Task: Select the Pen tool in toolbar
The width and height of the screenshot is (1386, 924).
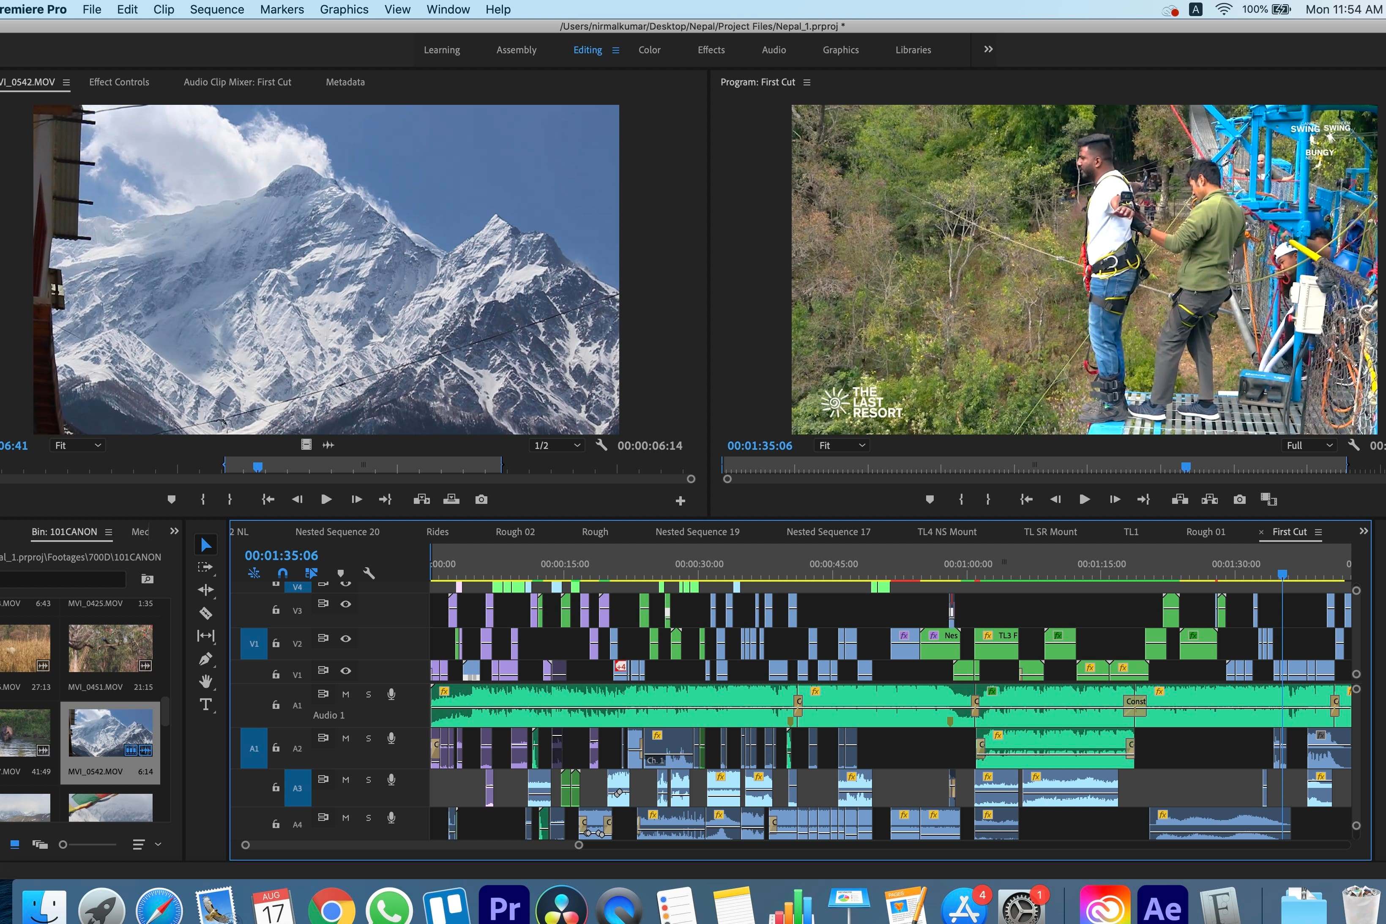Action: click(205, 659)
